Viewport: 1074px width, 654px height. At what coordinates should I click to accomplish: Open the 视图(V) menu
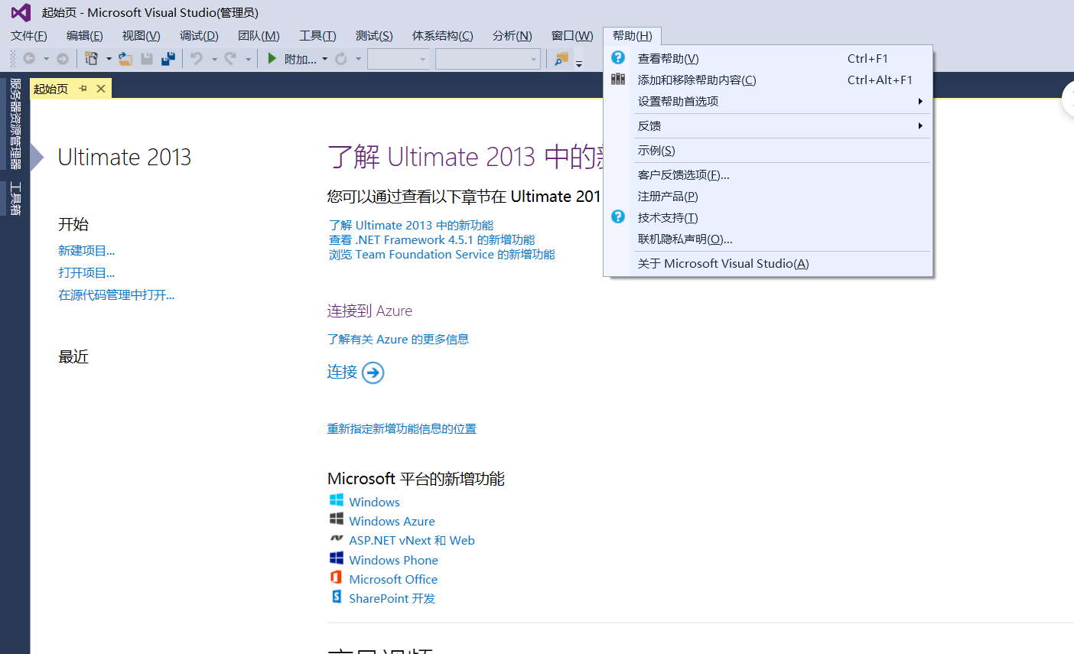pos(142,36)
